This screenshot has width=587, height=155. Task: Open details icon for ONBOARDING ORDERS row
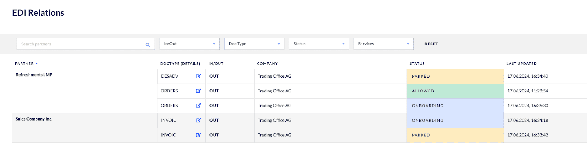click(x=198, y=106)
